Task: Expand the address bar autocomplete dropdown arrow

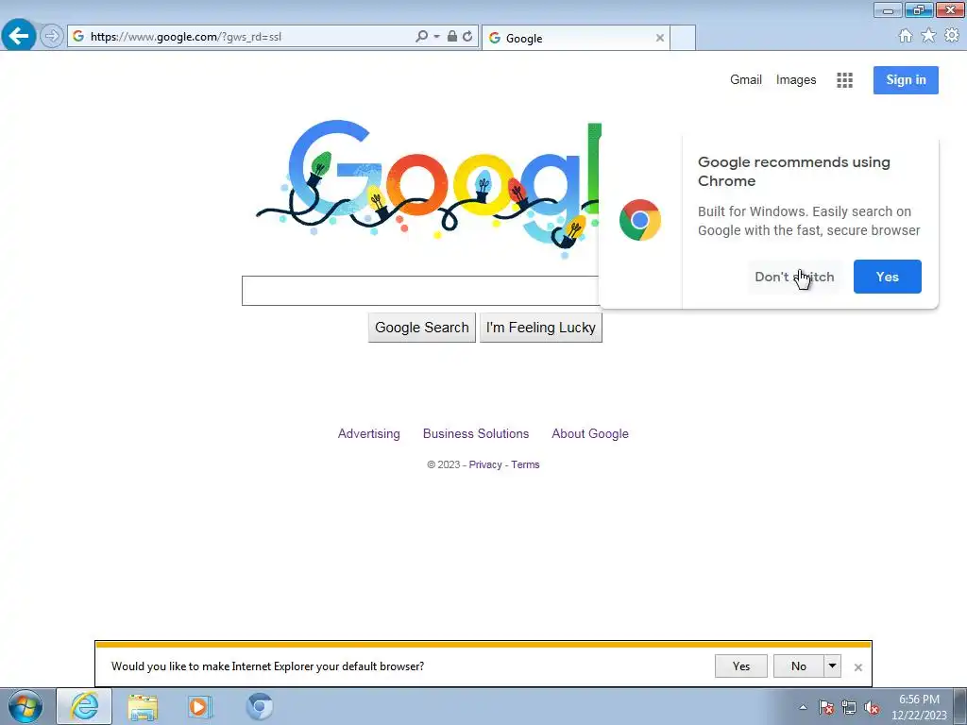Action: pos(436,37)
